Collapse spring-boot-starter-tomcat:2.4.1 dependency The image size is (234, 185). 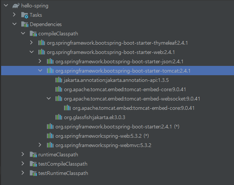pyautogui.click(x=40, y=70)
